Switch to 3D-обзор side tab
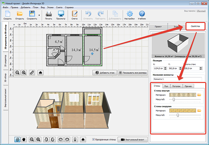The image size is (209, 145). pyautogui.click(x=5, y=78)
